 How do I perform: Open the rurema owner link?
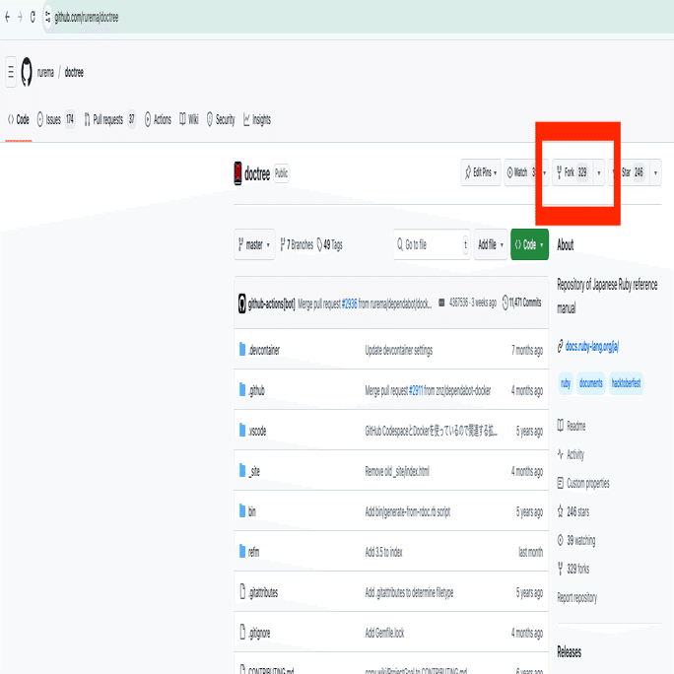pos(45,73)
